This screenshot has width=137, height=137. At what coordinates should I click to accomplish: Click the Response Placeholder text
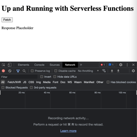coord(17,28)
